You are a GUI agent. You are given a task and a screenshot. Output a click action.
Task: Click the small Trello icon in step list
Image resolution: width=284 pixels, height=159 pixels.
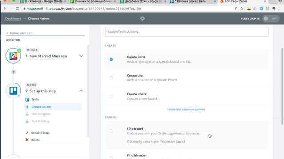coord(27,99)
